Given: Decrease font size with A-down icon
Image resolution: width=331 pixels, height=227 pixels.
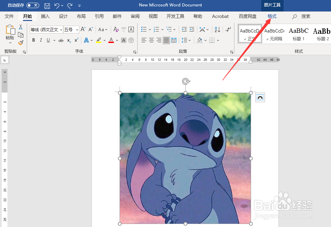Looking at the screenshot, I should point(91,29).
